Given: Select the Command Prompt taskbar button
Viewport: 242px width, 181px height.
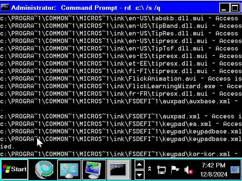Looking at the screenshot, I should point(119,170).
